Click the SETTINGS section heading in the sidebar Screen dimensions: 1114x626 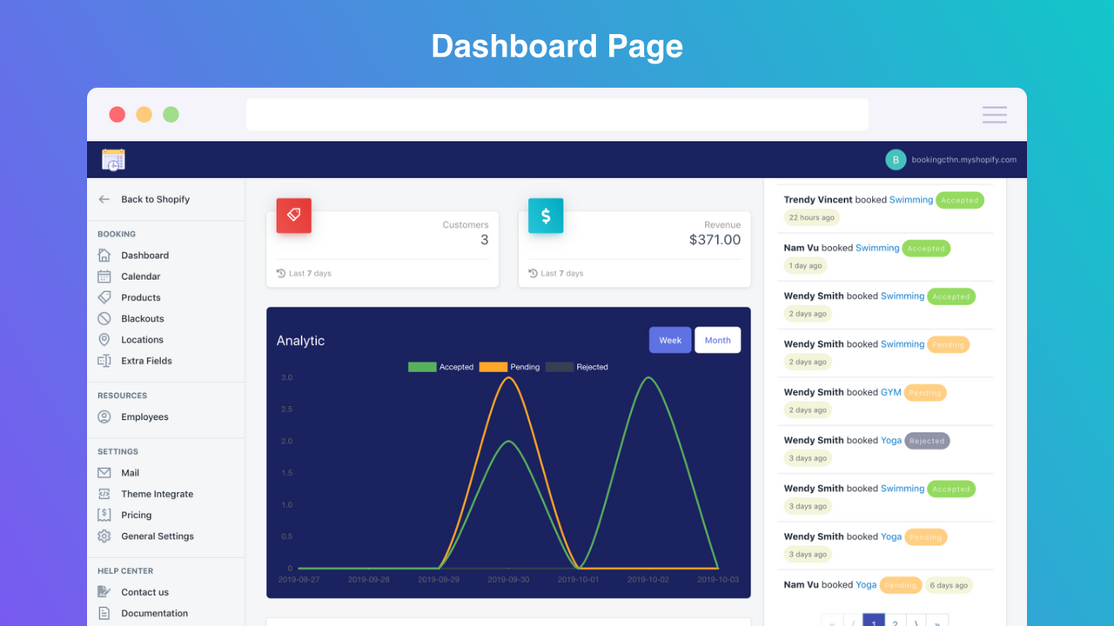point(118,452)
